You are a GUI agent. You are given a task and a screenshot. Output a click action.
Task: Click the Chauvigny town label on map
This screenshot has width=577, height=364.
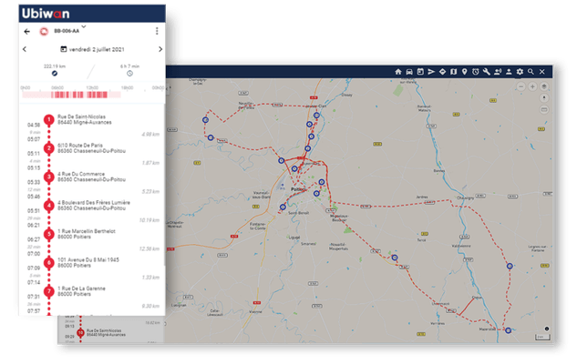pyautogui.click(x=466, y=197)
